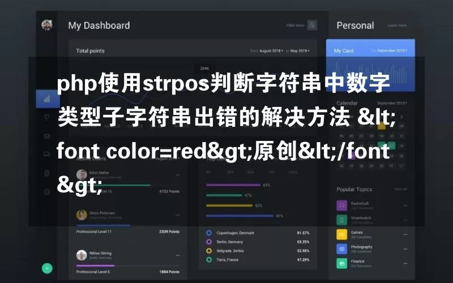Select the Belgrade, Serbia circle marker
The width and height of the screenshot is (453, 283).
click(209, 251)
